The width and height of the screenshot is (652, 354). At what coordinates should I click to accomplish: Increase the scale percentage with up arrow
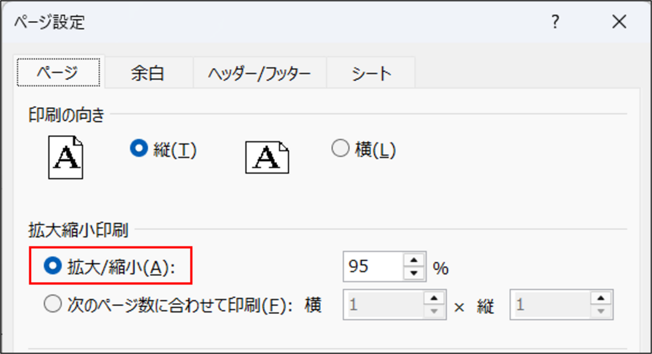tap(414, 260)
